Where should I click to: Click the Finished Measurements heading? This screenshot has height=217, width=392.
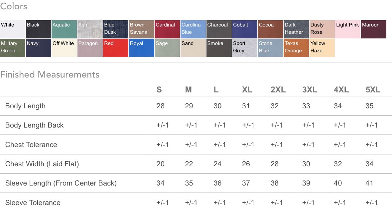[50, 75]
